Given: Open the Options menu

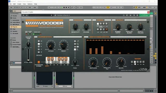Looking at the screenshot, I should click(30, 4).
